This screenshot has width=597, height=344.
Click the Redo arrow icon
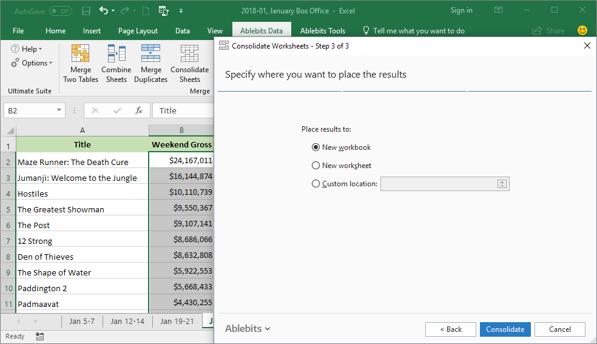[124, 11]
